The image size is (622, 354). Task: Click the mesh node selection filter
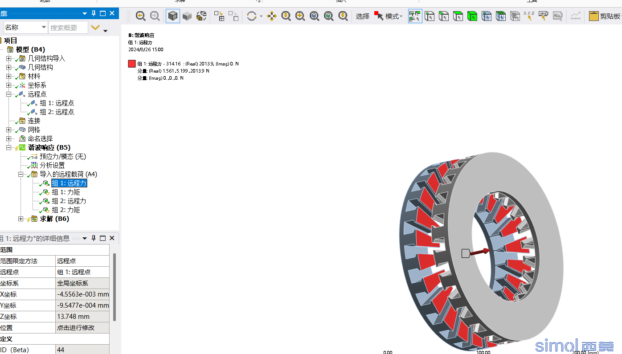(487, 16)
